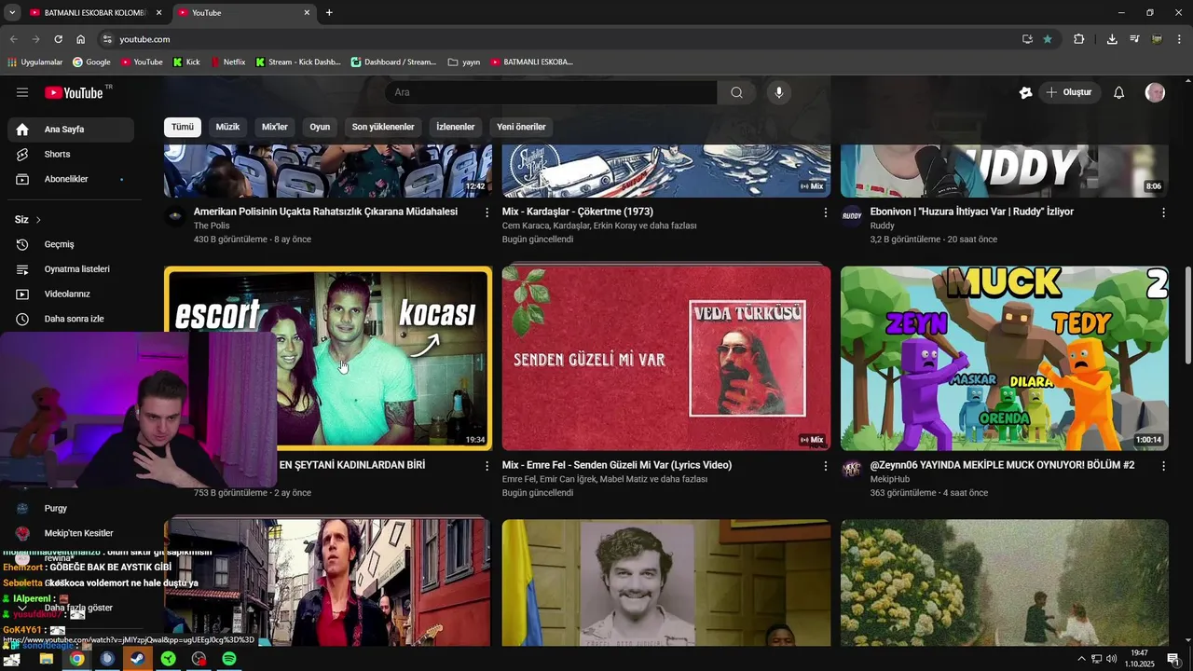Image resolution: width=1193 pixels, height=671 pixels.
Task: Select the Mix'ler filter chip
Action: [x=275, y=127]
